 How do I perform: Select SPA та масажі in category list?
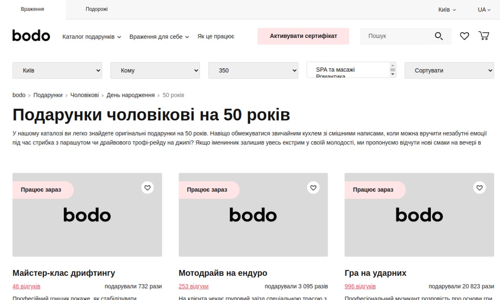click(335, 70)
